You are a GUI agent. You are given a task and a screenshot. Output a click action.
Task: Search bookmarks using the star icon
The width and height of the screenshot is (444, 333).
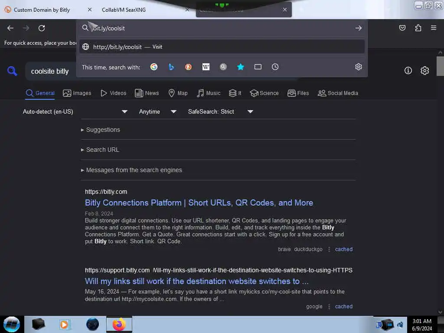(240, 67)
